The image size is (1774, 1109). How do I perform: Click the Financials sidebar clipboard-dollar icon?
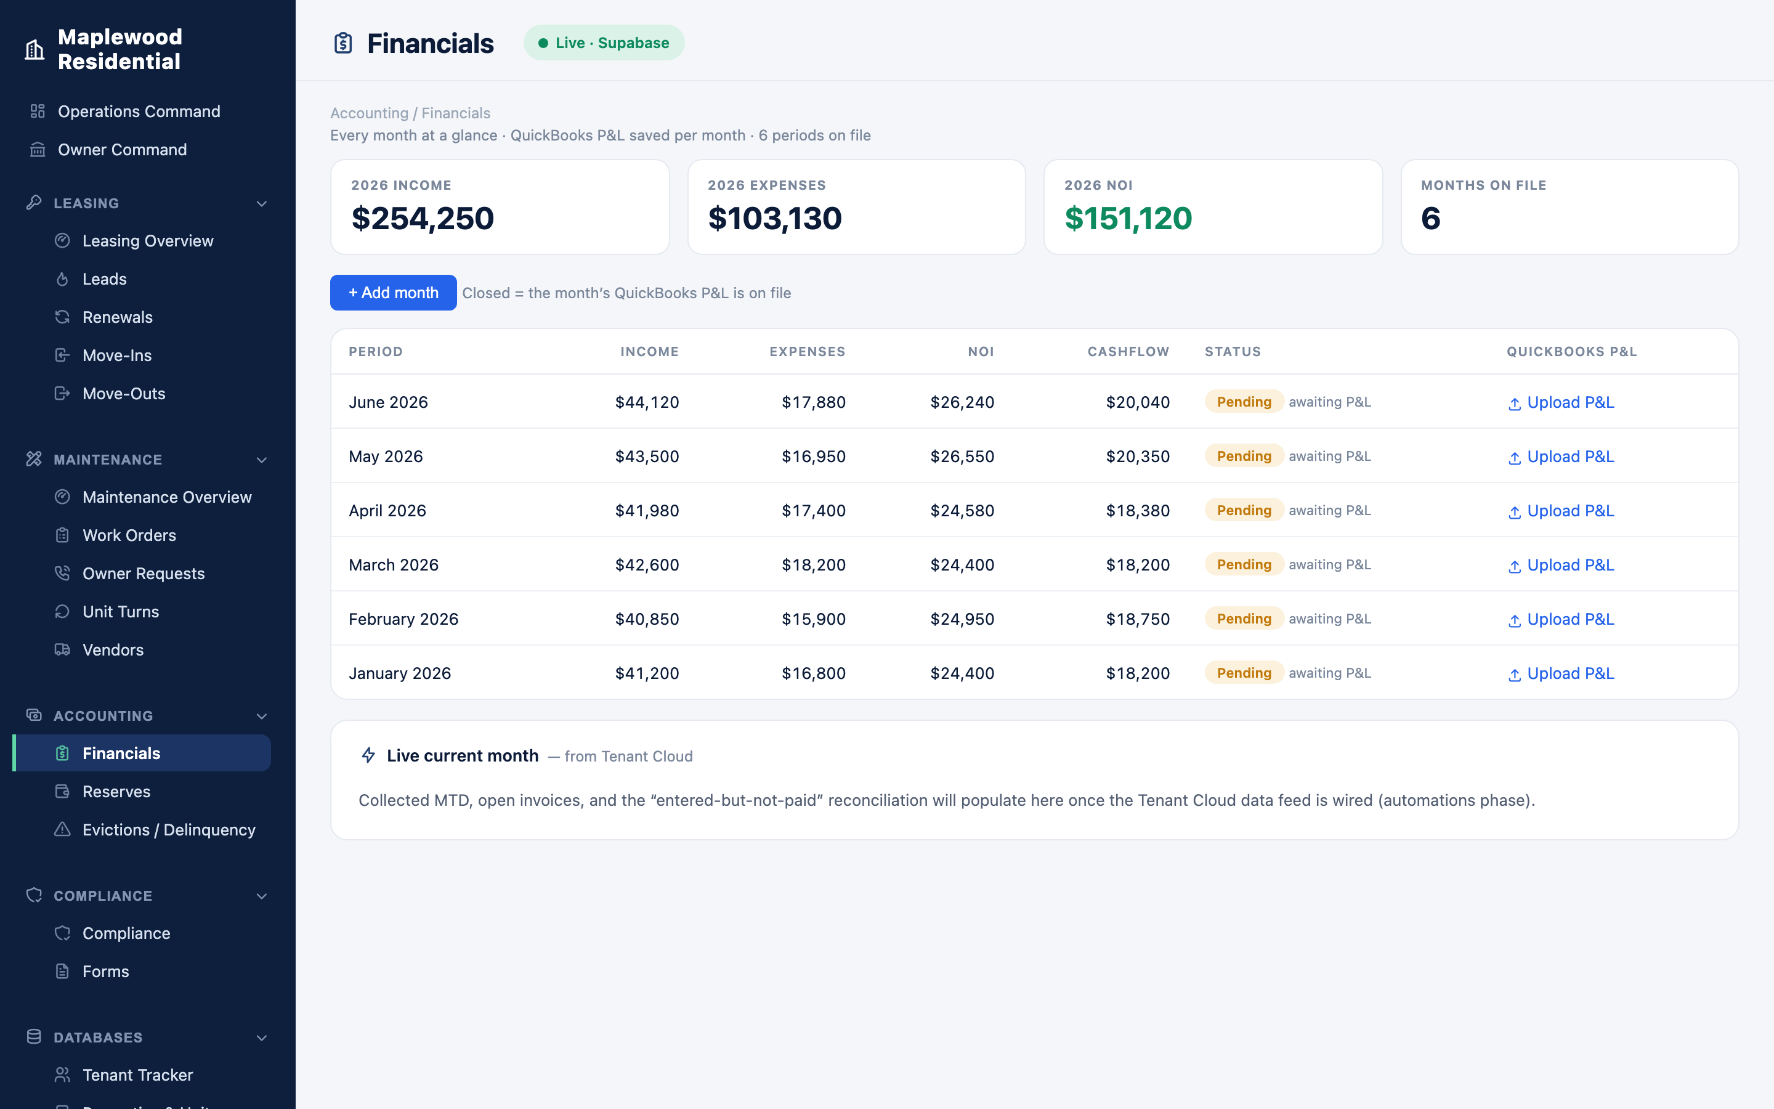point(62,754)
